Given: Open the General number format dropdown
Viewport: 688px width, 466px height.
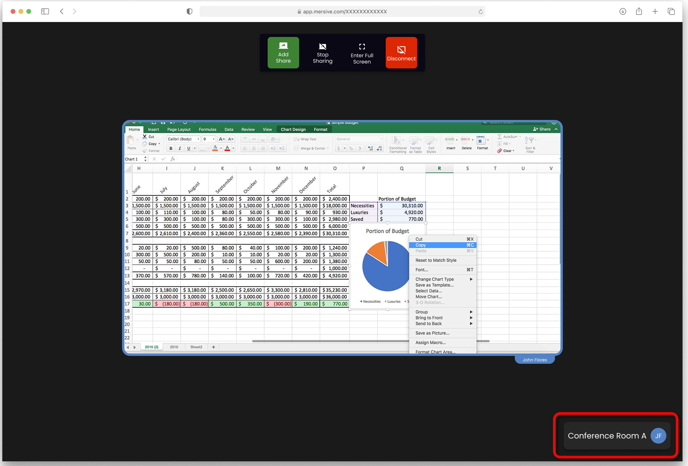Looking at the screenshot, I should 359,139.
